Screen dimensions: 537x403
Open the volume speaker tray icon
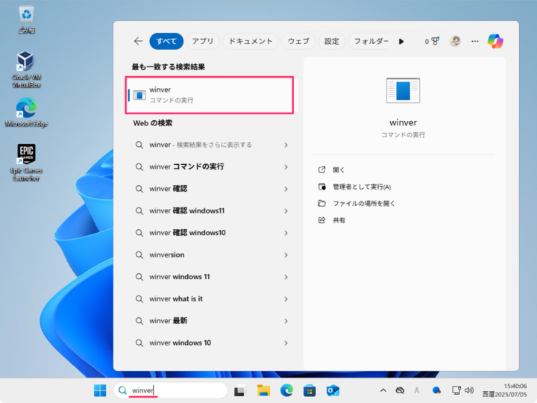(469, 390)
